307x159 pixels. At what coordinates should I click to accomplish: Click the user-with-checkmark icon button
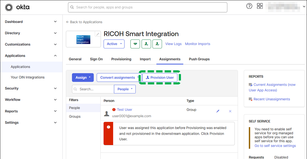pyautogui.click(x=157, y=44)
